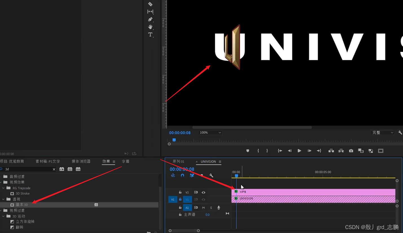This screenshot has height=233, width=403.
Task: Switch to the 字幕 tab
Action: (125, 162)
